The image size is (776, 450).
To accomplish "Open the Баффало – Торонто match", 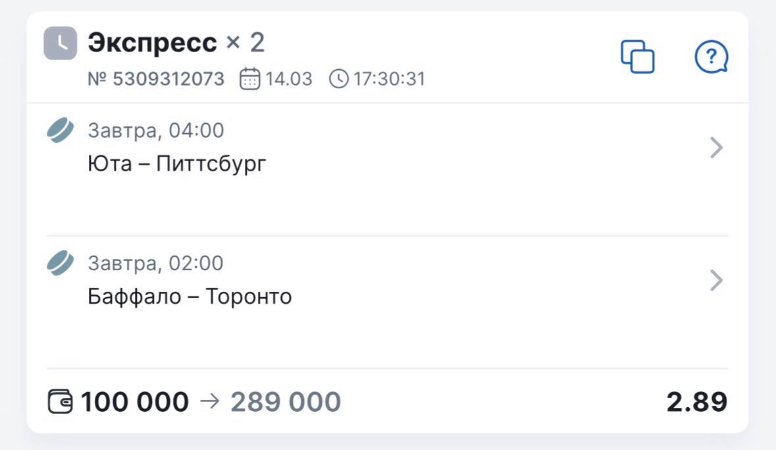I will (x=190, y=297).
